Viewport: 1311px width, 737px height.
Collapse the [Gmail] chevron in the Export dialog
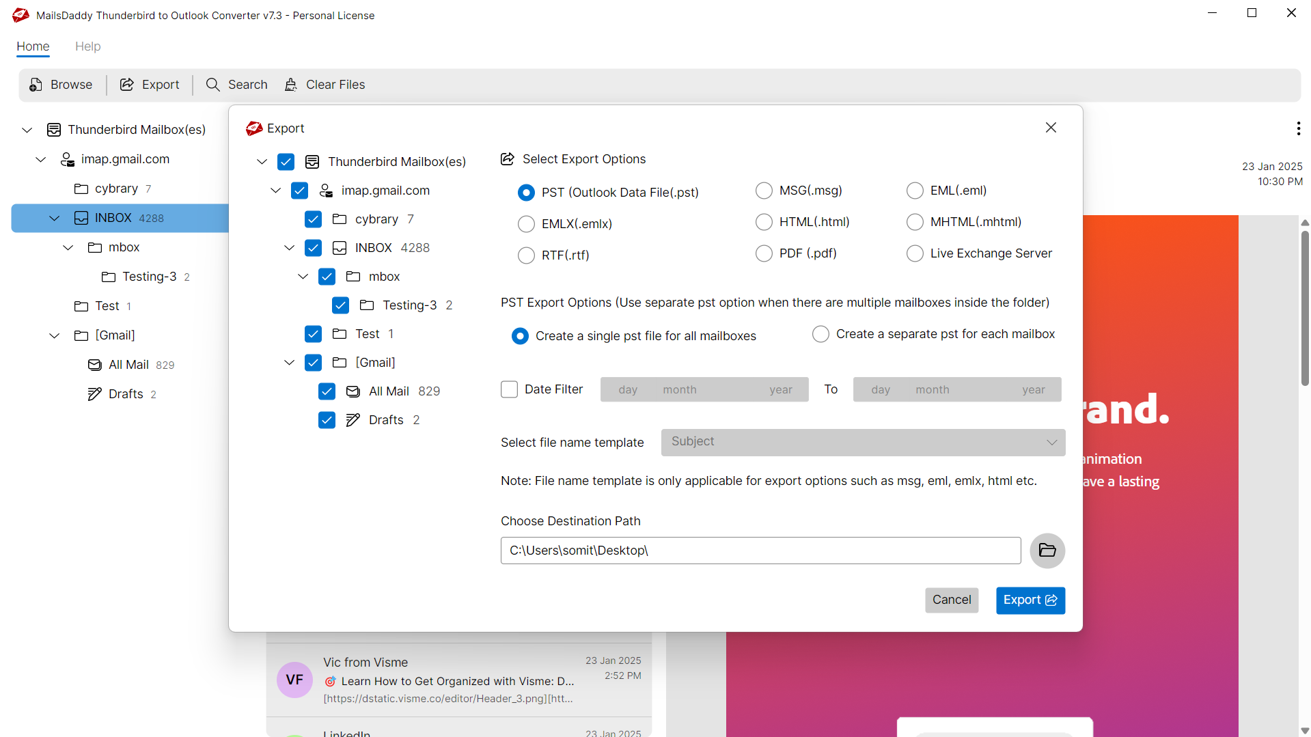click(289, 363)
